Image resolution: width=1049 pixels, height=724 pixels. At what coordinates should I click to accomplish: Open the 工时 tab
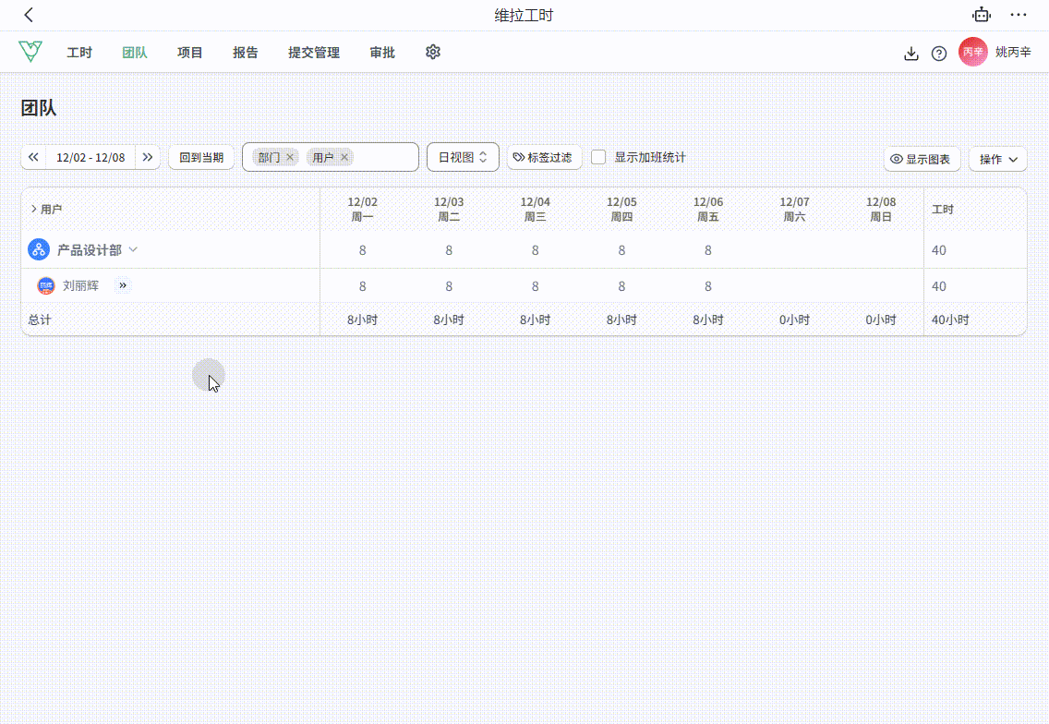(x=79, y=53)
